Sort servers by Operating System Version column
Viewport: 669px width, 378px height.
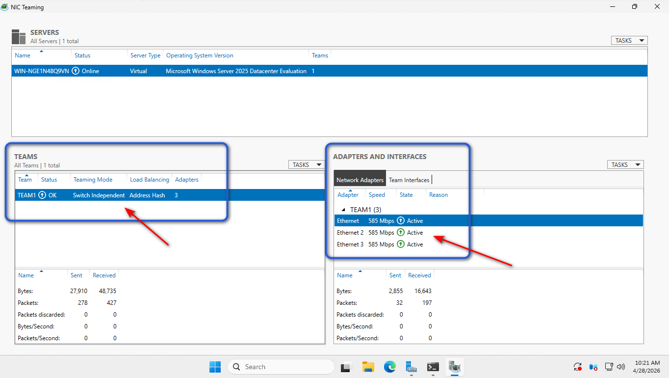(200, 55)
